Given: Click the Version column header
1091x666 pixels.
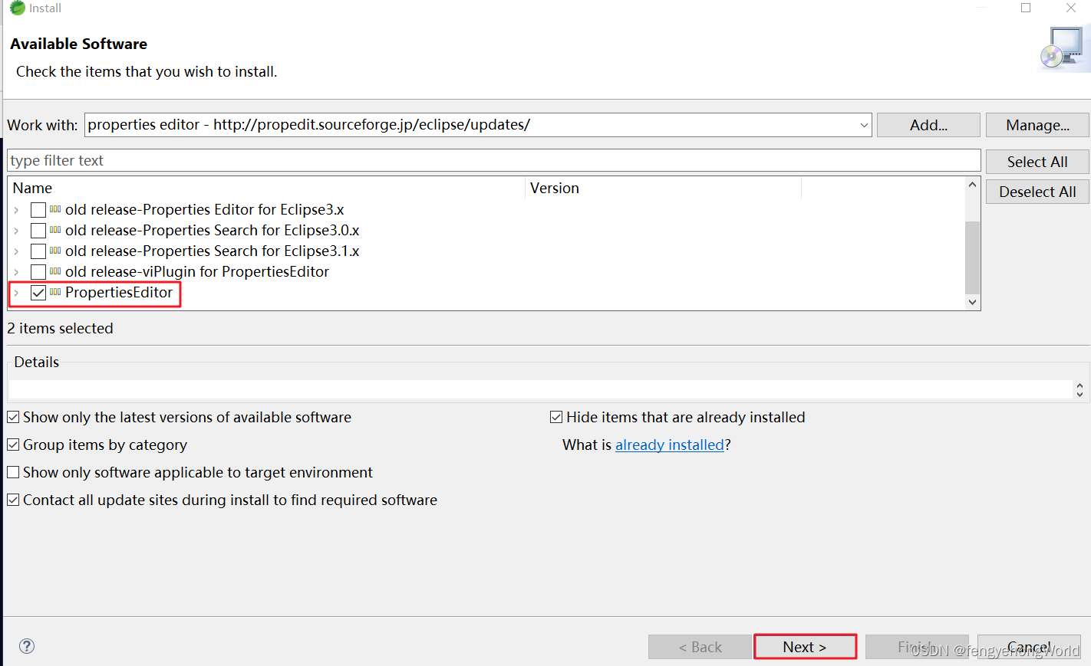Looking at the screenshot, I should click(663, 188).
